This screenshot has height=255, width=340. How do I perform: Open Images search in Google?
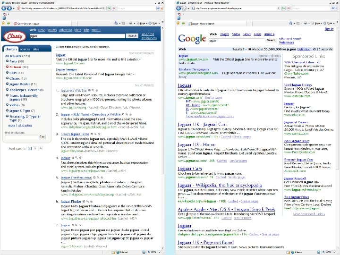pos(224,34)
